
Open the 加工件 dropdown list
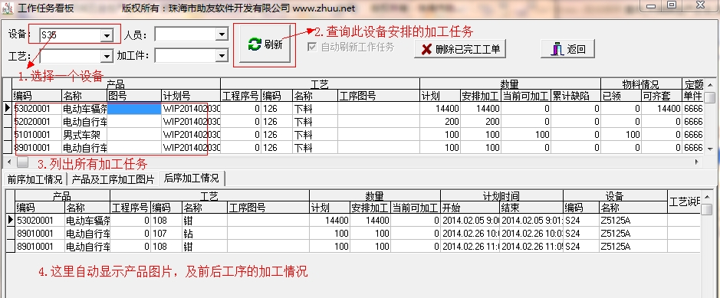[222, 56]
